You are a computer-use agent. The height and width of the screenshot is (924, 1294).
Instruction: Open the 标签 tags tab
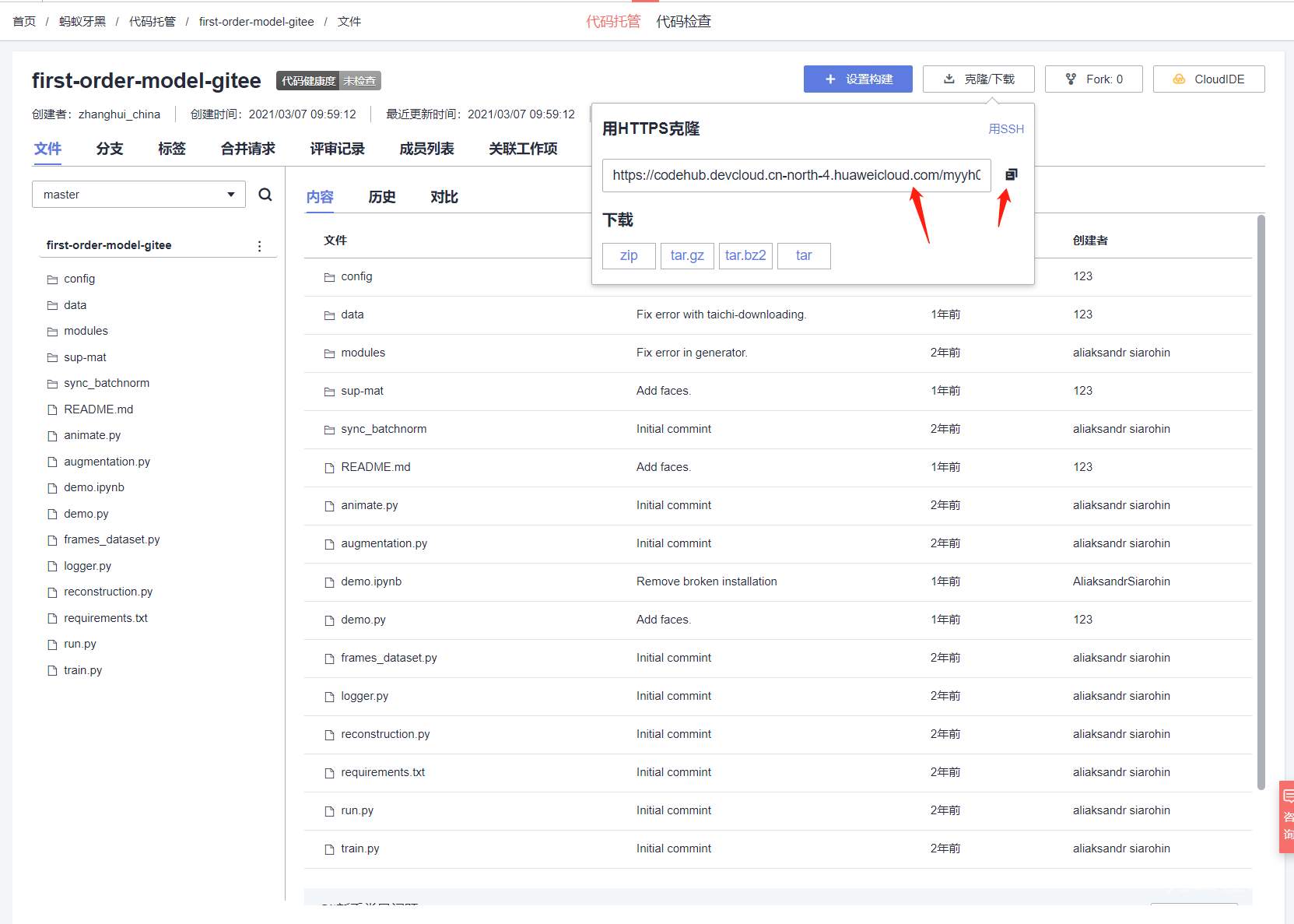172,149
